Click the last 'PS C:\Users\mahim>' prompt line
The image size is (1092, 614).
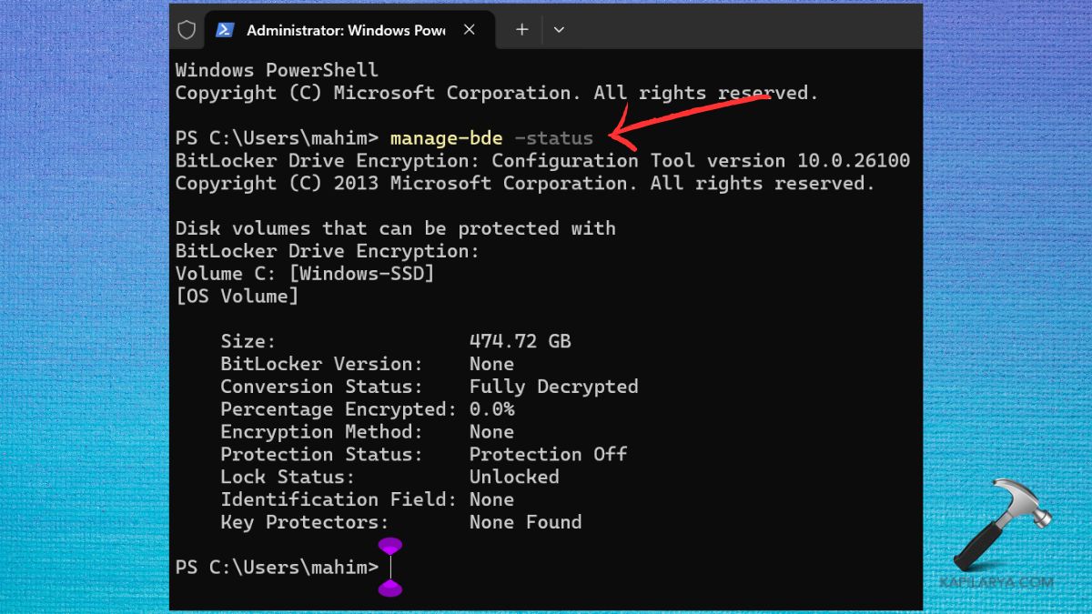click(277, 567)
